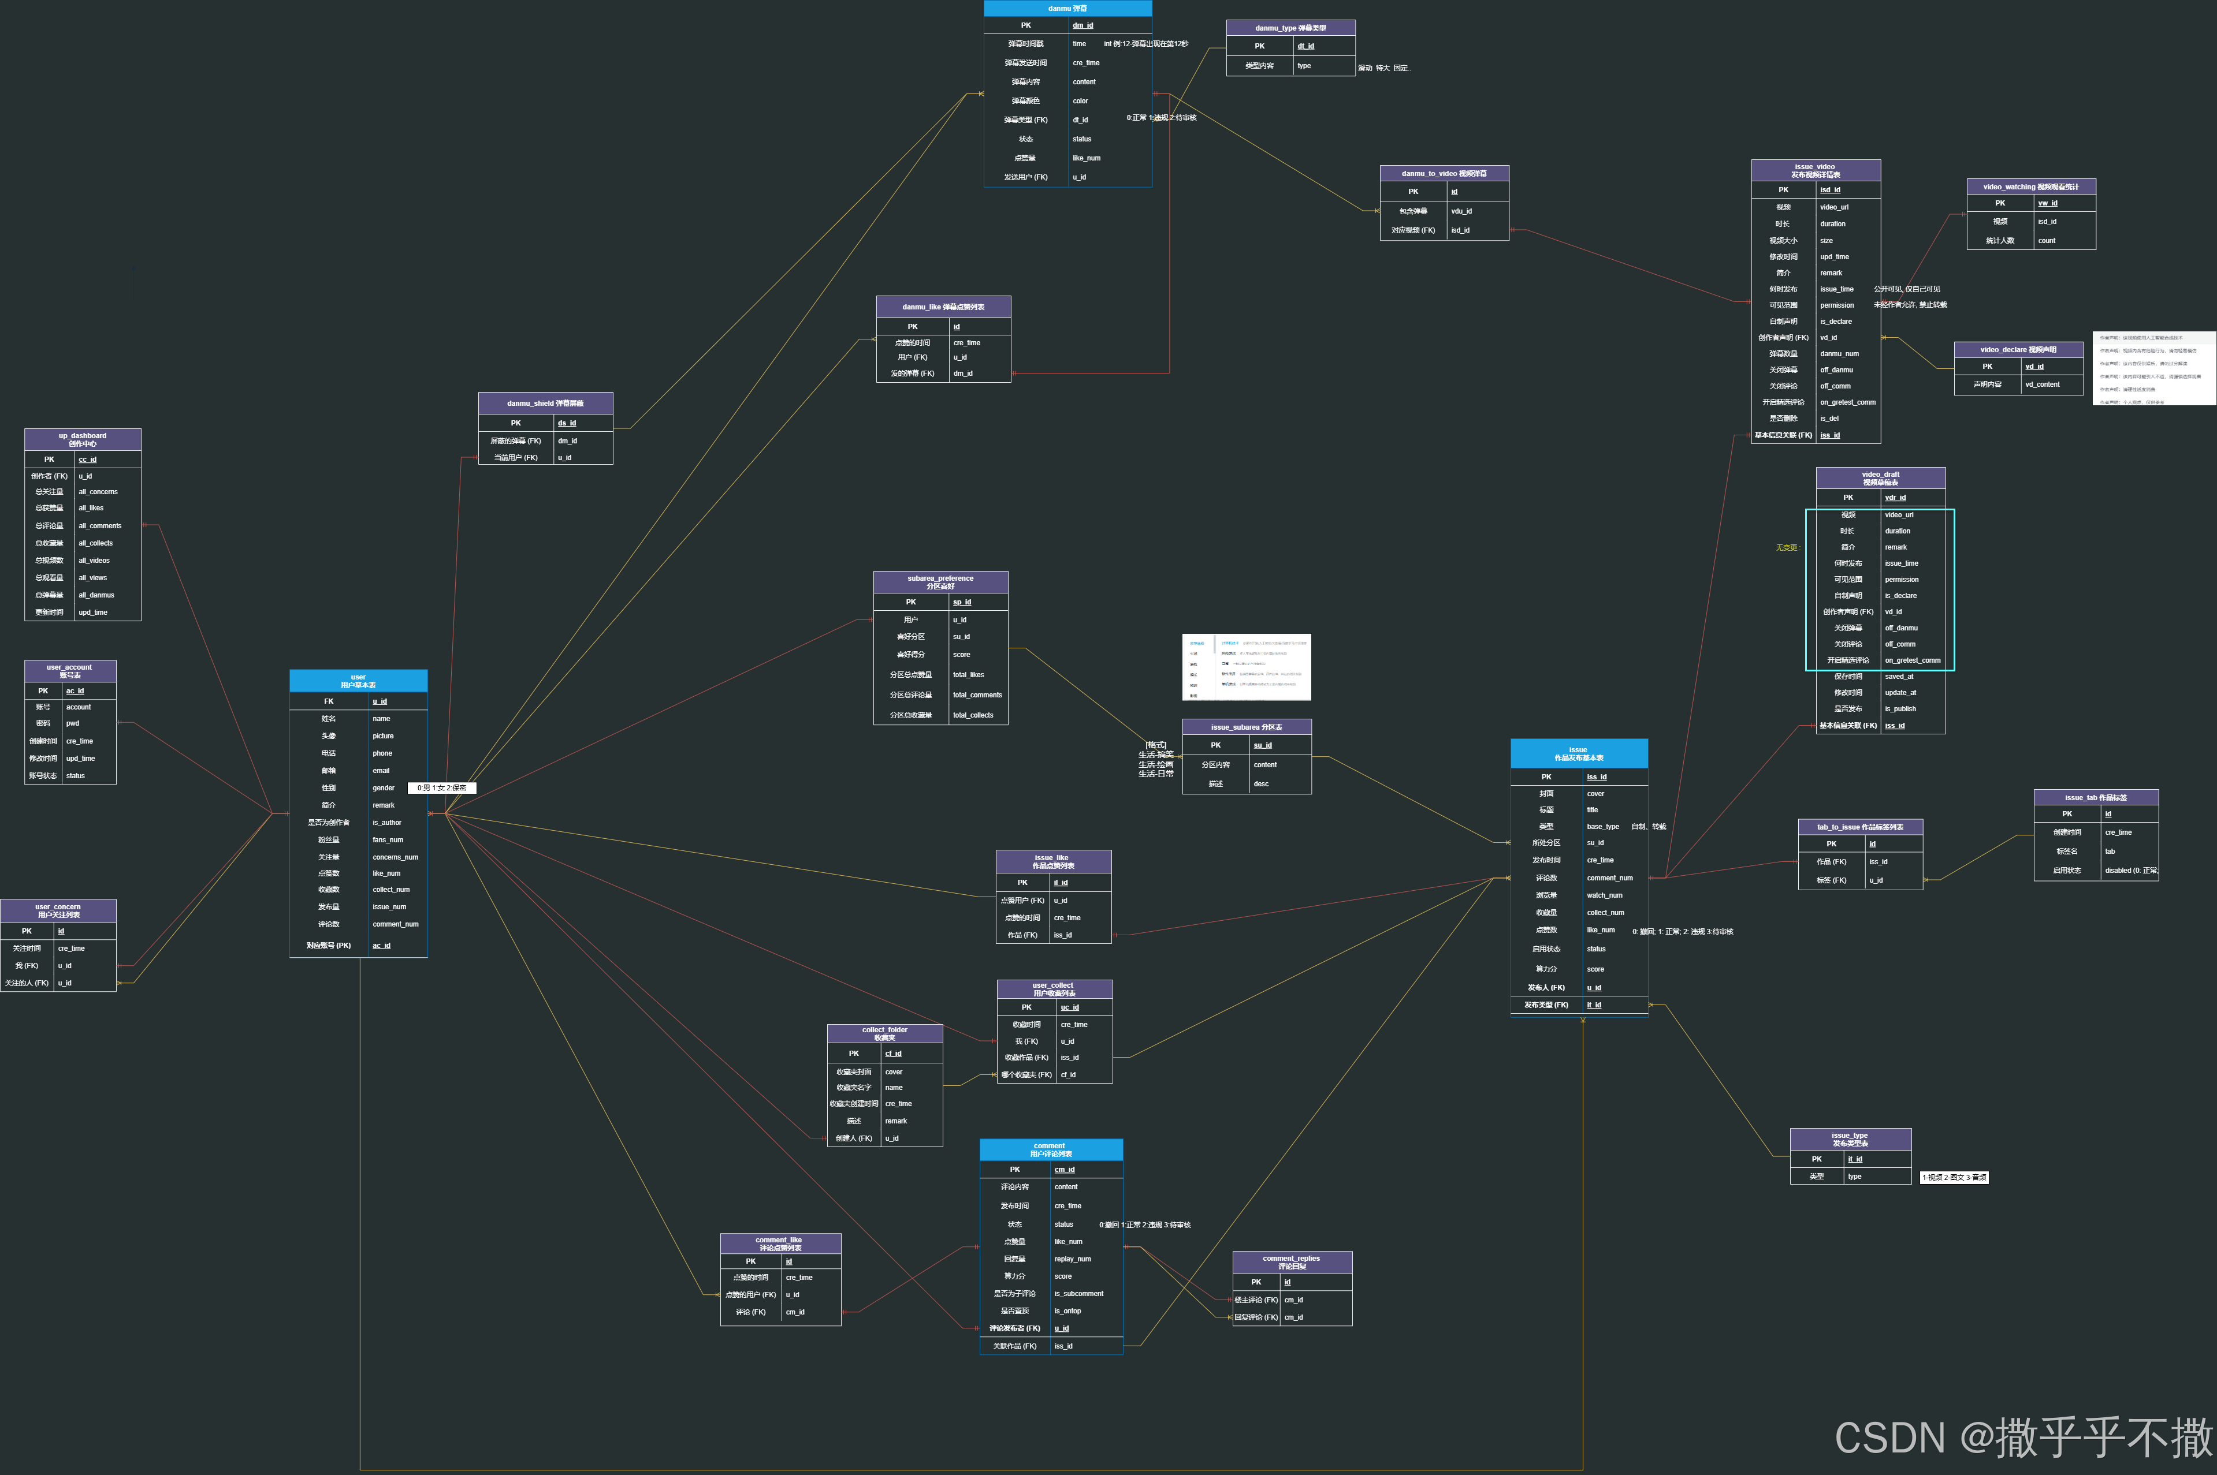This screenshot has width=2217, height=1475.
Task: Click the collect_folder table header
Action: pyautogui.click(x=884, y=1034)
